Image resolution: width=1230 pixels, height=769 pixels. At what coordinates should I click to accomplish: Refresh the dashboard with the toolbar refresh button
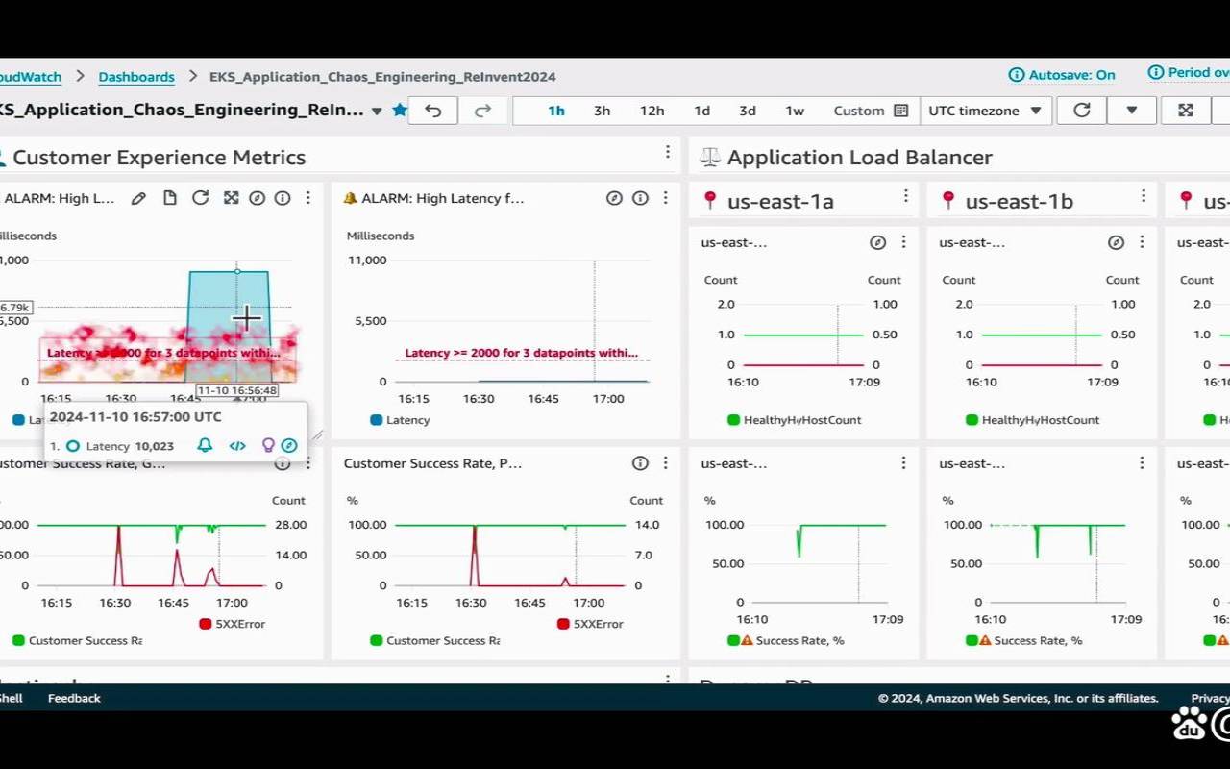coord(1081,111)
